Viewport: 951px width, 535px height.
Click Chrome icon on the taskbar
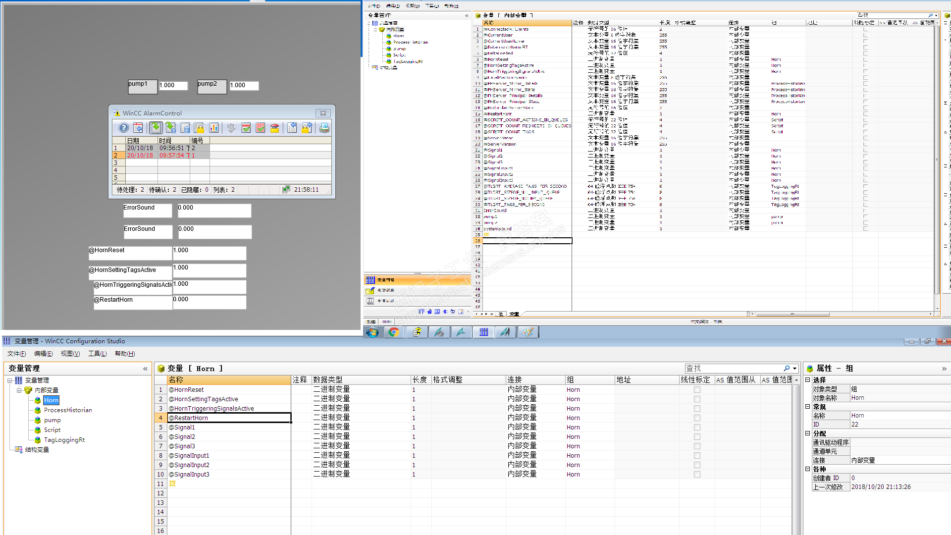click(x=394, y=332)
